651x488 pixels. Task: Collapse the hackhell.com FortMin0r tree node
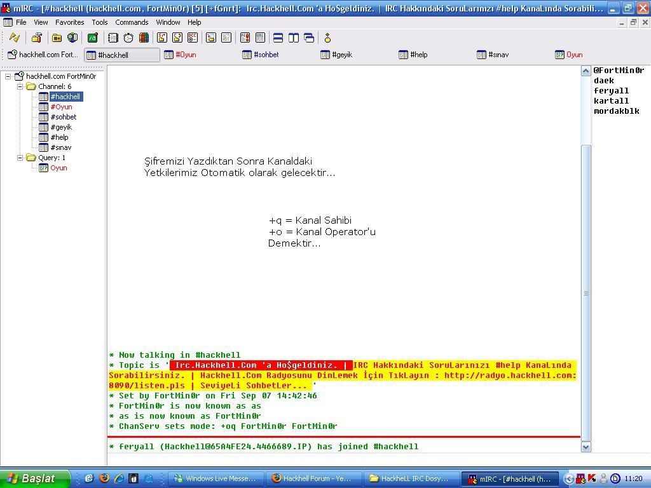pyautogui.click(x=8, y=76)
